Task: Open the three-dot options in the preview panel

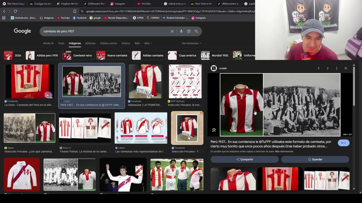Action: click(337, 68)
